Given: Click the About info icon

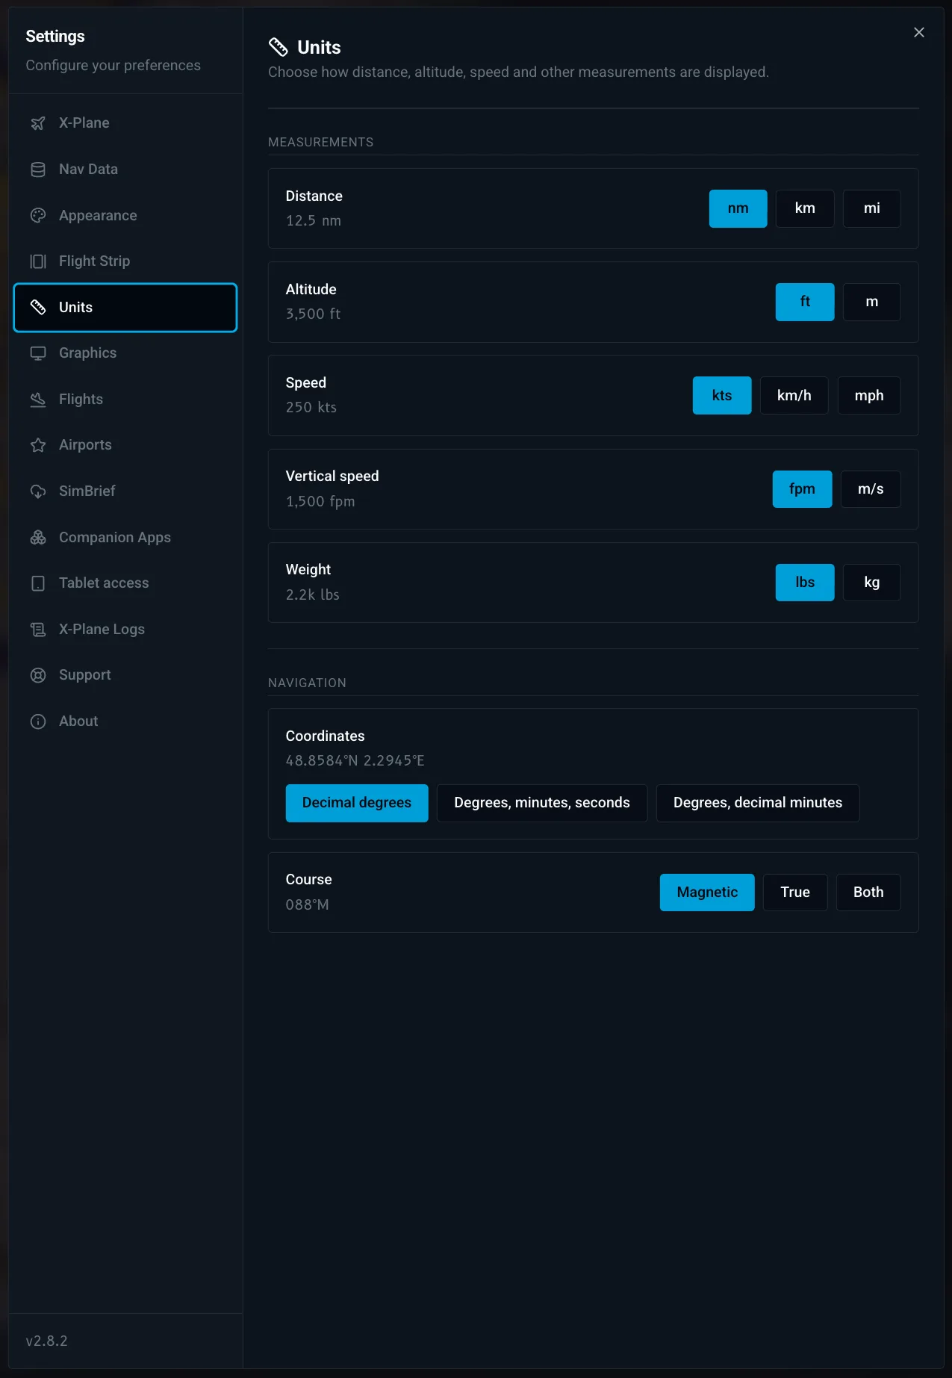Looking at the screenshot, I should tap(38, 721).
